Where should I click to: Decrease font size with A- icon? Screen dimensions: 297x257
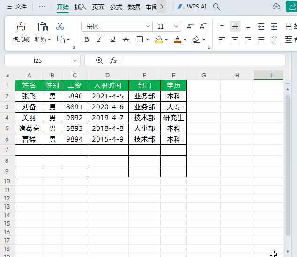coord(203,26)
